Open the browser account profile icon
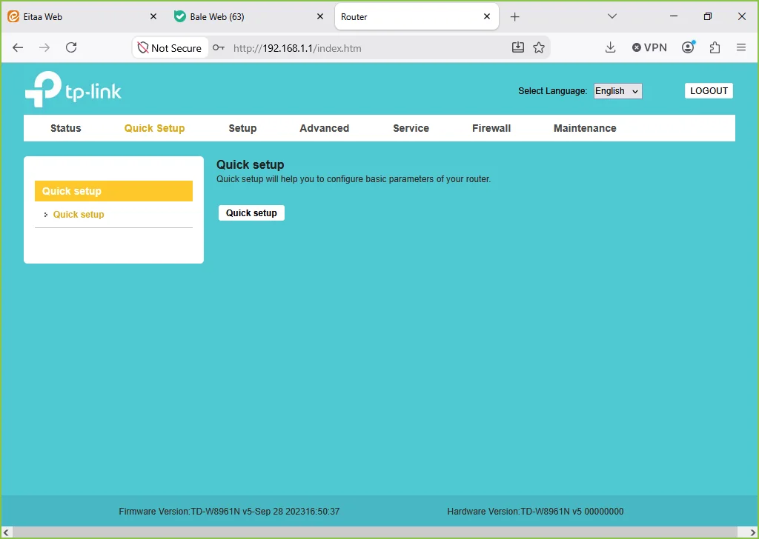 (x=688, y=47)
